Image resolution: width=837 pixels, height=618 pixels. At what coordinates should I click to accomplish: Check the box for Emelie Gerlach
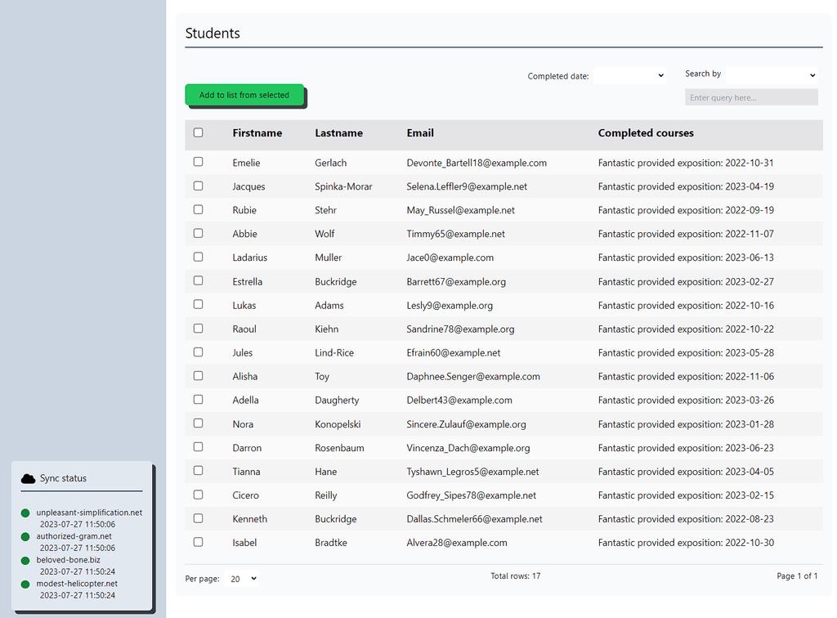(x=198, y=162)
